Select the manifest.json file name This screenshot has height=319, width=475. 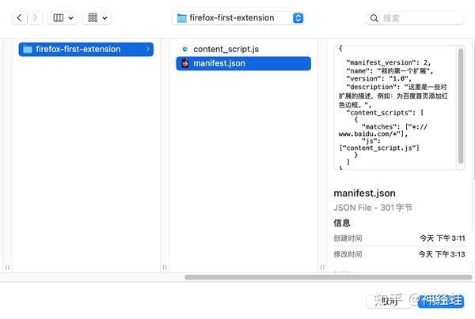coord(218,63)
